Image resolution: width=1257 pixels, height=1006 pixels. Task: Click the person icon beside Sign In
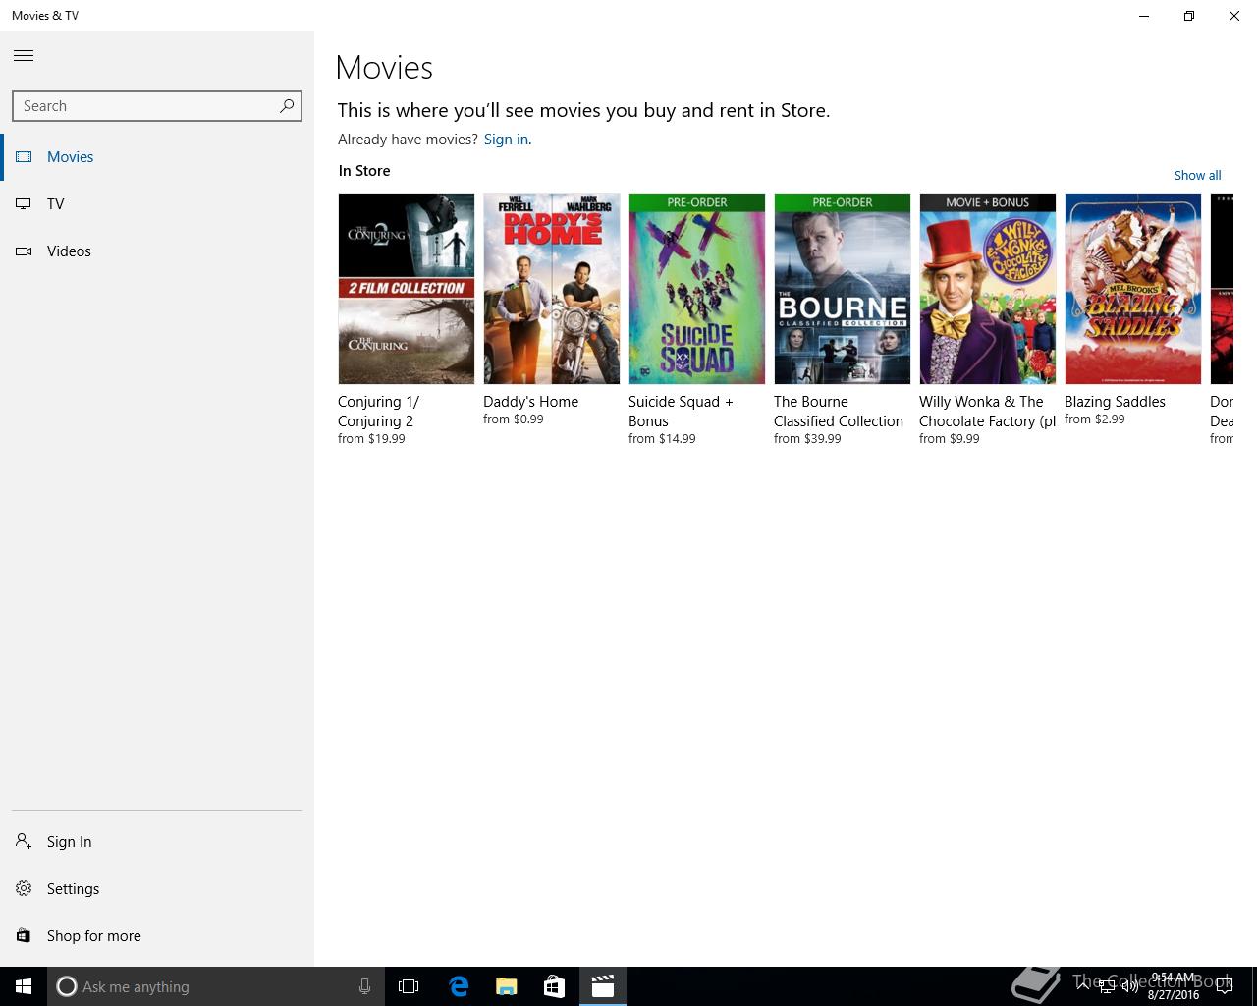[24, 842]
